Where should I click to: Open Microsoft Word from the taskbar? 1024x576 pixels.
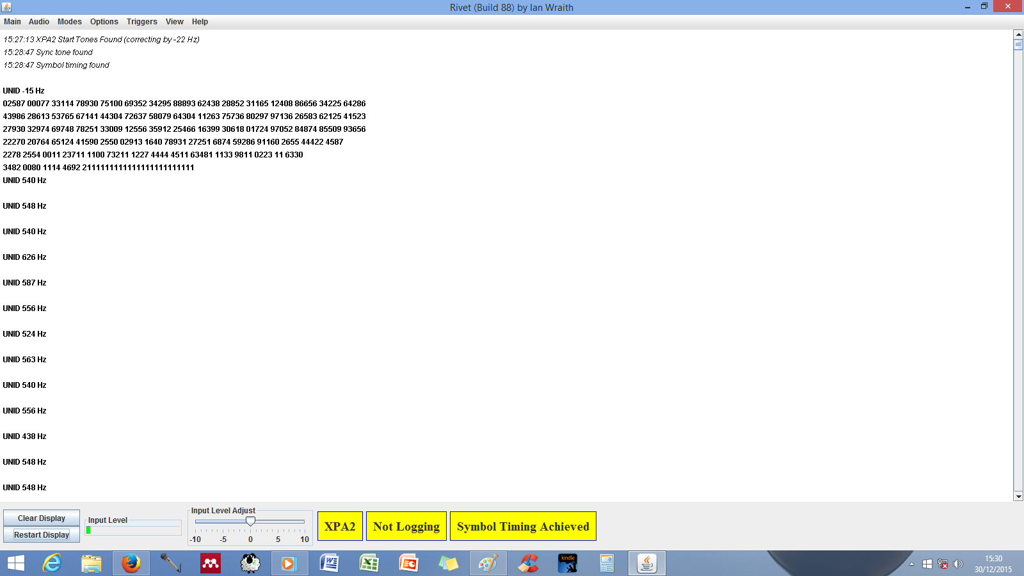[329, 563]
